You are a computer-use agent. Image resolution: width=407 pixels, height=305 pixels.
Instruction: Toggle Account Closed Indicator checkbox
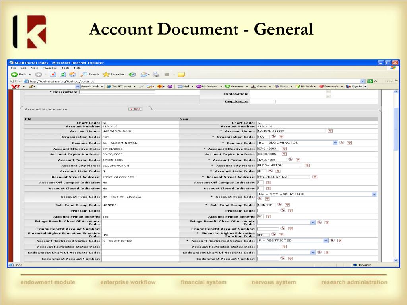pos(260,188)
